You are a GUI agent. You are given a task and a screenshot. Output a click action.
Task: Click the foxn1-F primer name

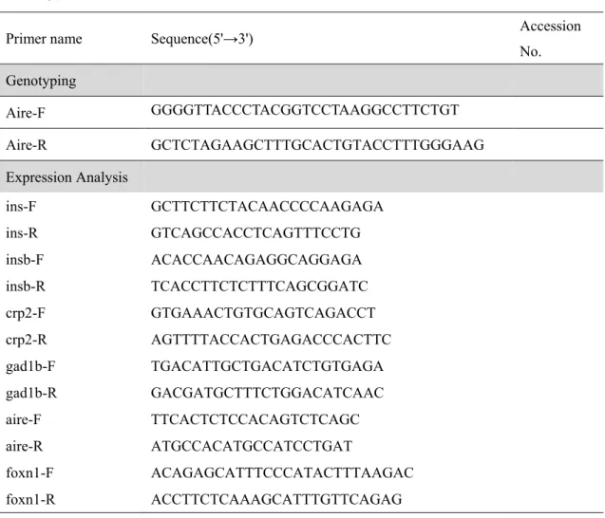29,472
